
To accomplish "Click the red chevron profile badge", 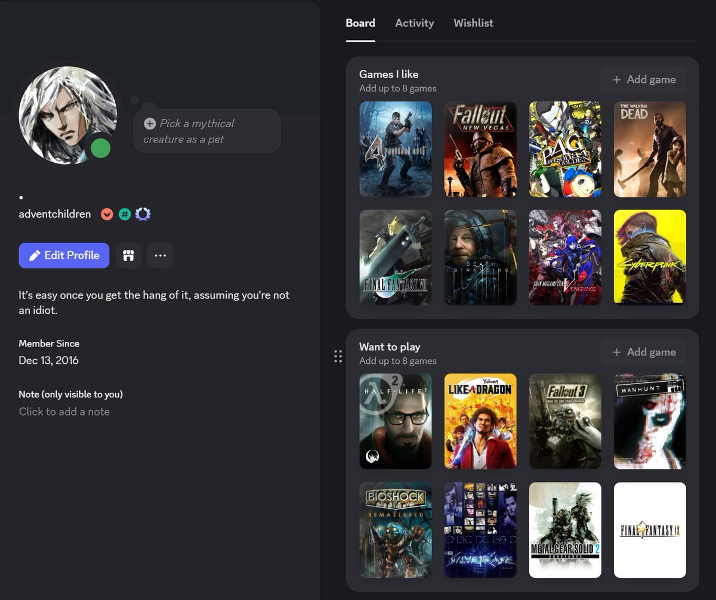I will coord(107,214).
